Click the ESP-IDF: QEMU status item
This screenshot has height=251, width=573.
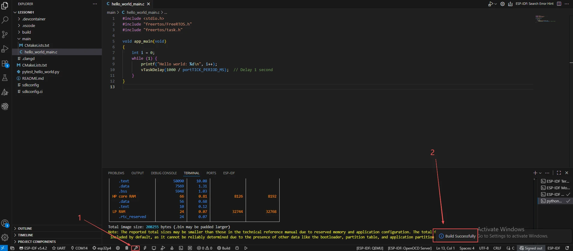(370, 248)
